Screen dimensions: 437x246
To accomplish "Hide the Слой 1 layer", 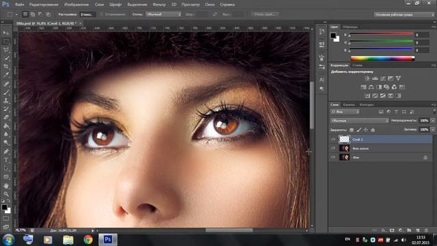I will (x=333, y=139).
